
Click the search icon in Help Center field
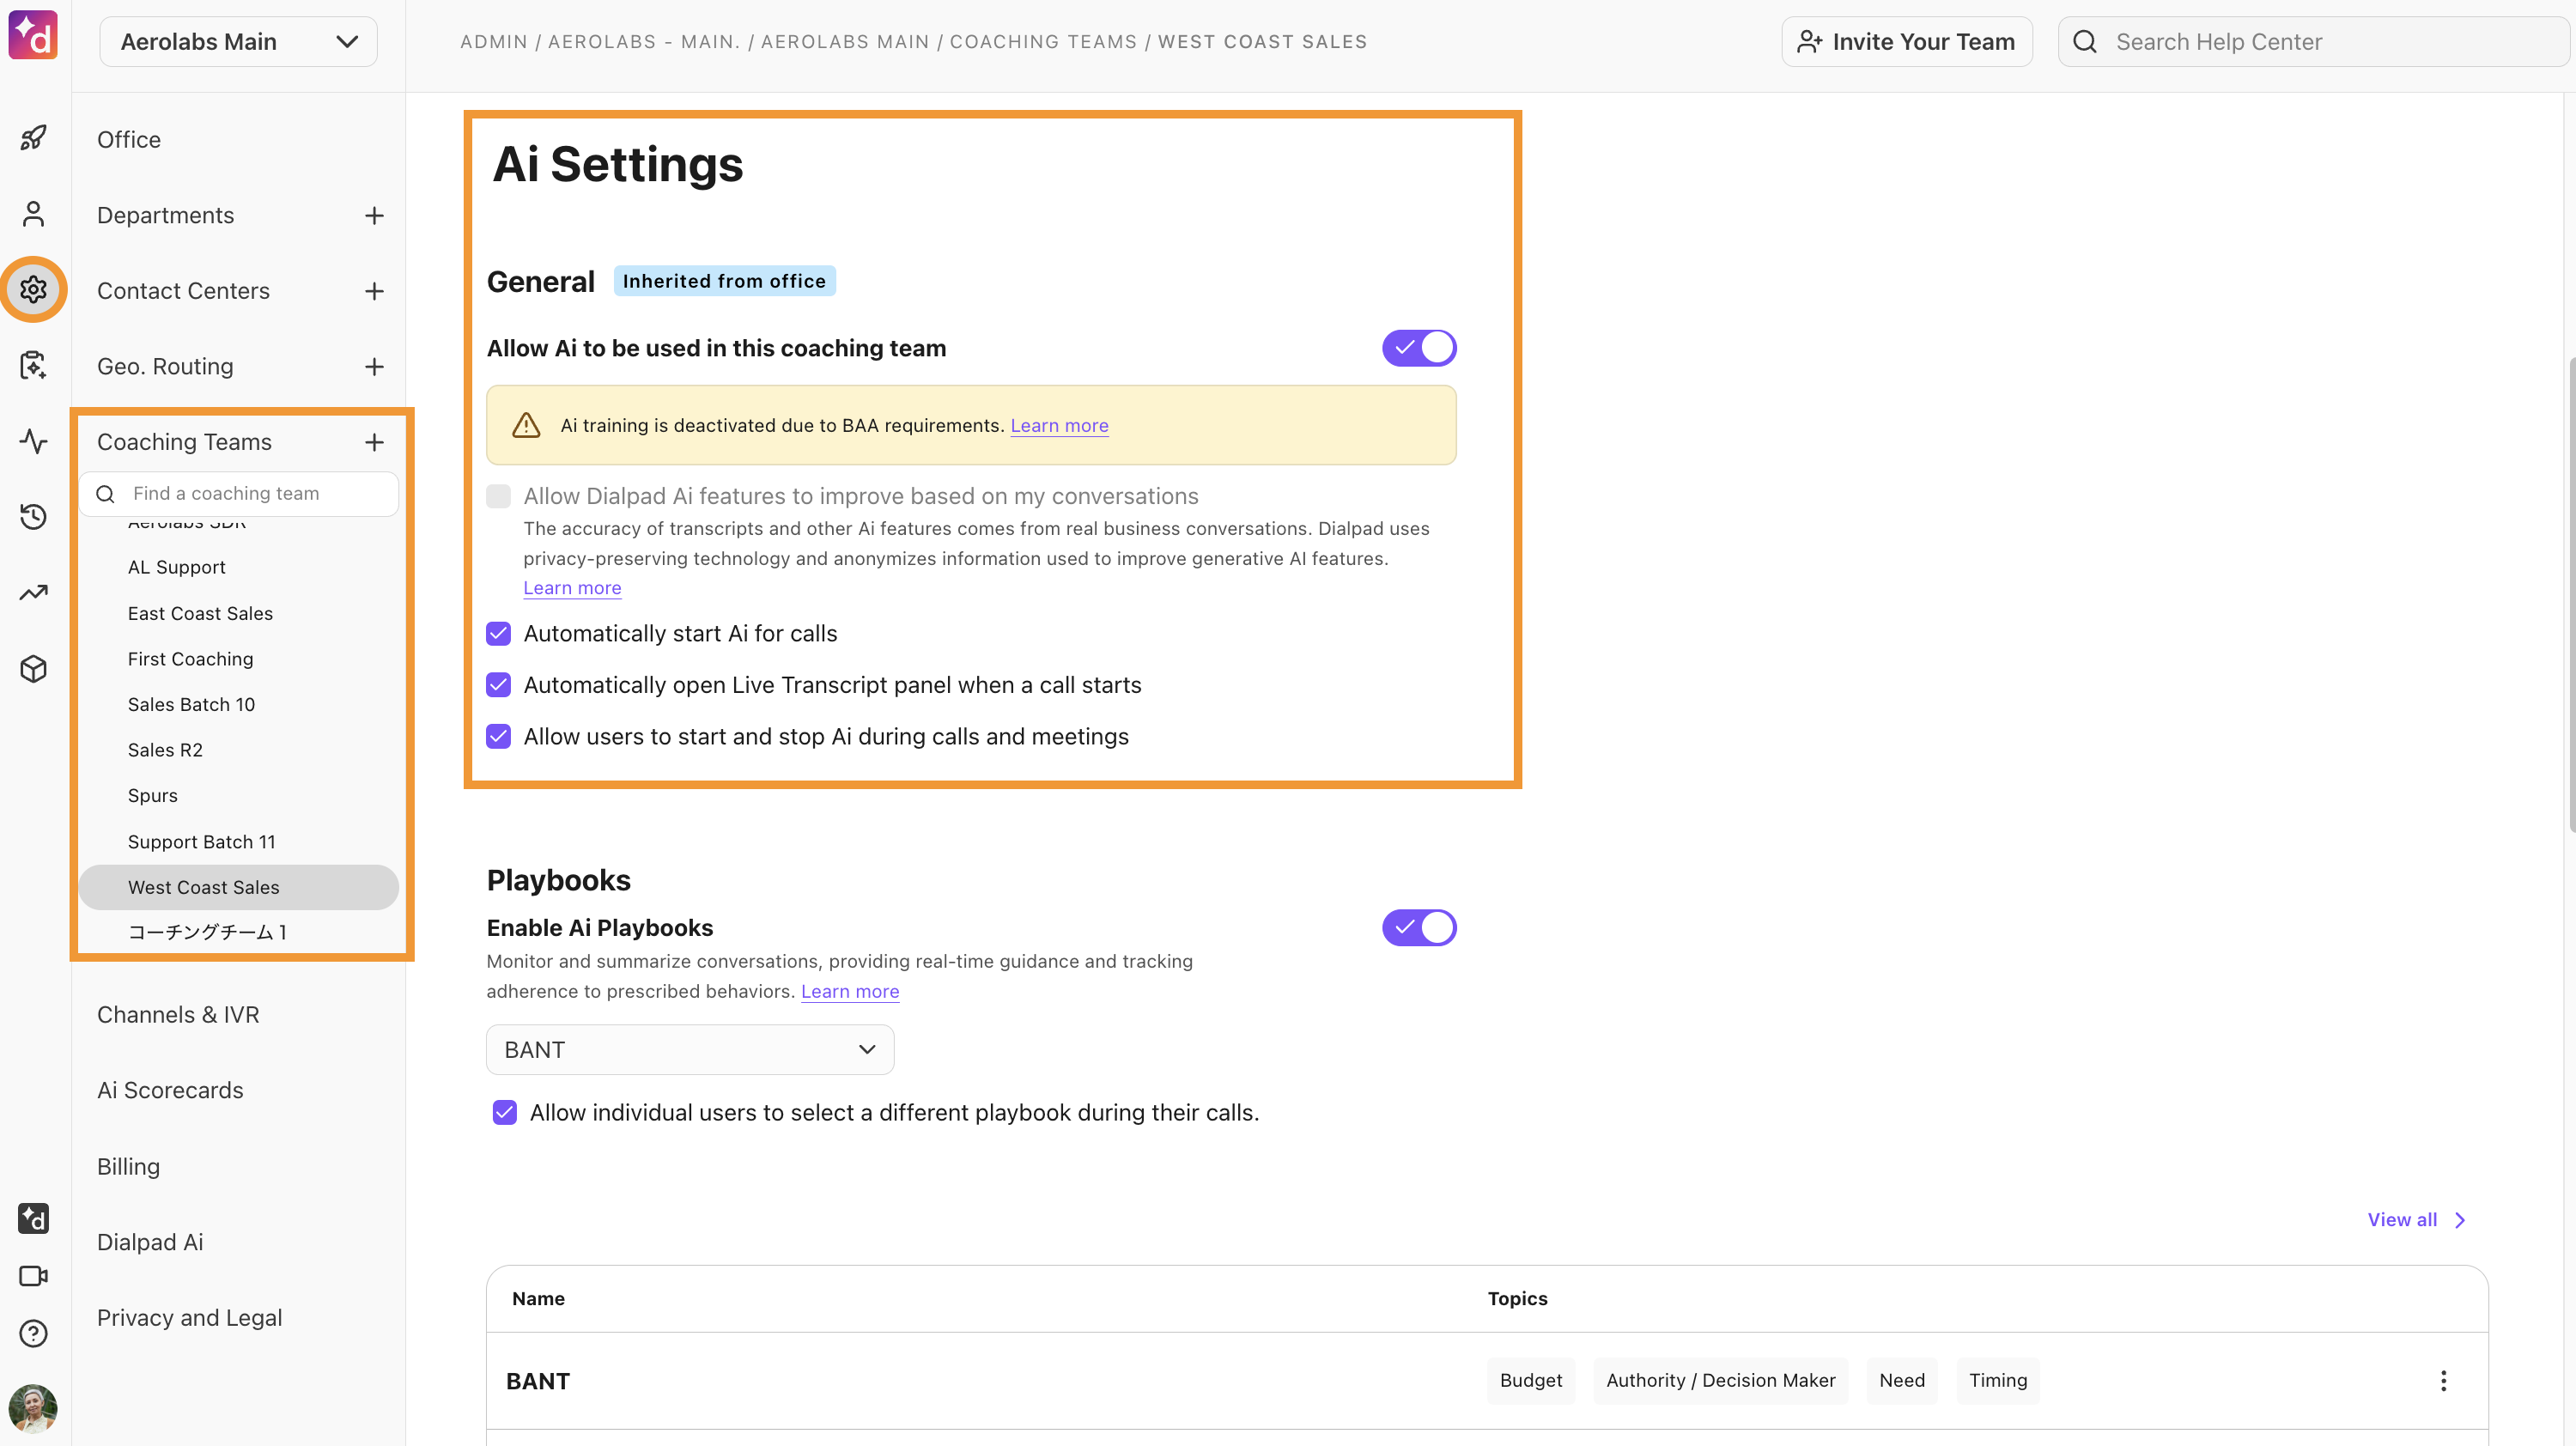point(2085,42)
